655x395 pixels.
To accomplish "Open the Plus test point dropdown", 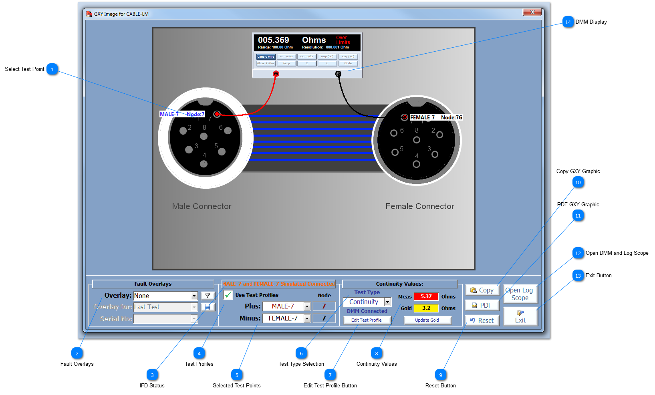I will [307, 306].
